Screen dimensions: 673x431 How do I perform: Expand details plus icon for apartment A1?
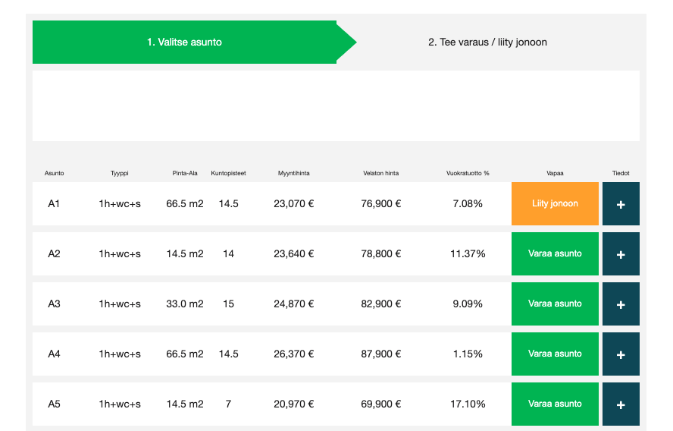[x=621, y=203]
